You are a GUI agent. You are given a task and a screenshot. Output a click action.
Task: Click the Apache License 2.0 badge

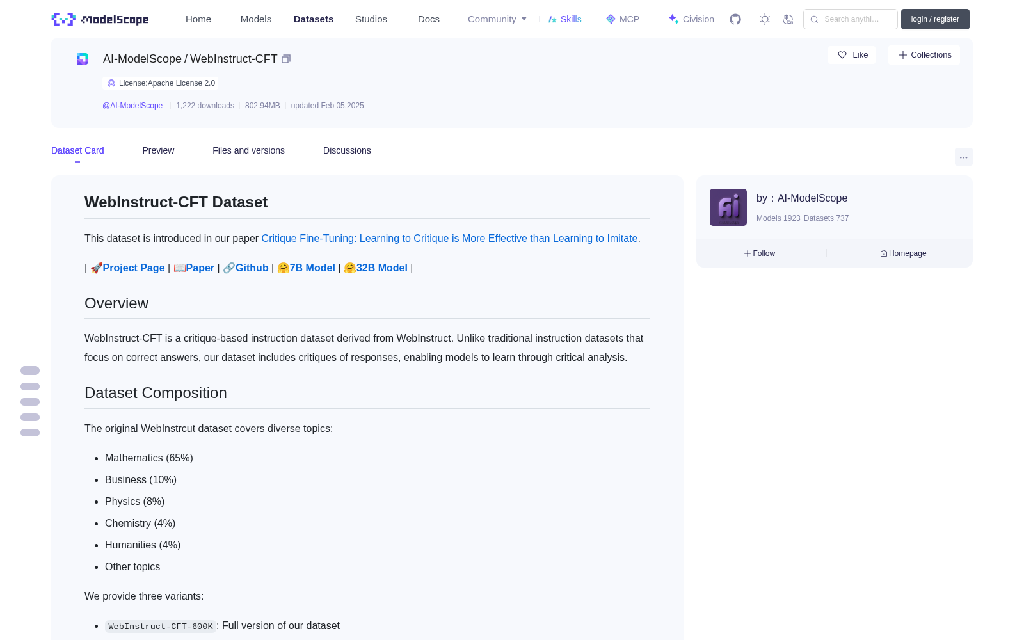point(161,83)
